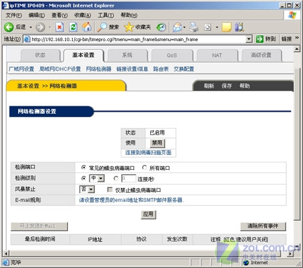Select 常见的蠕虫病毒端口 radio button
The width and height of the screenshot is (303, 268).
point(83,167)
